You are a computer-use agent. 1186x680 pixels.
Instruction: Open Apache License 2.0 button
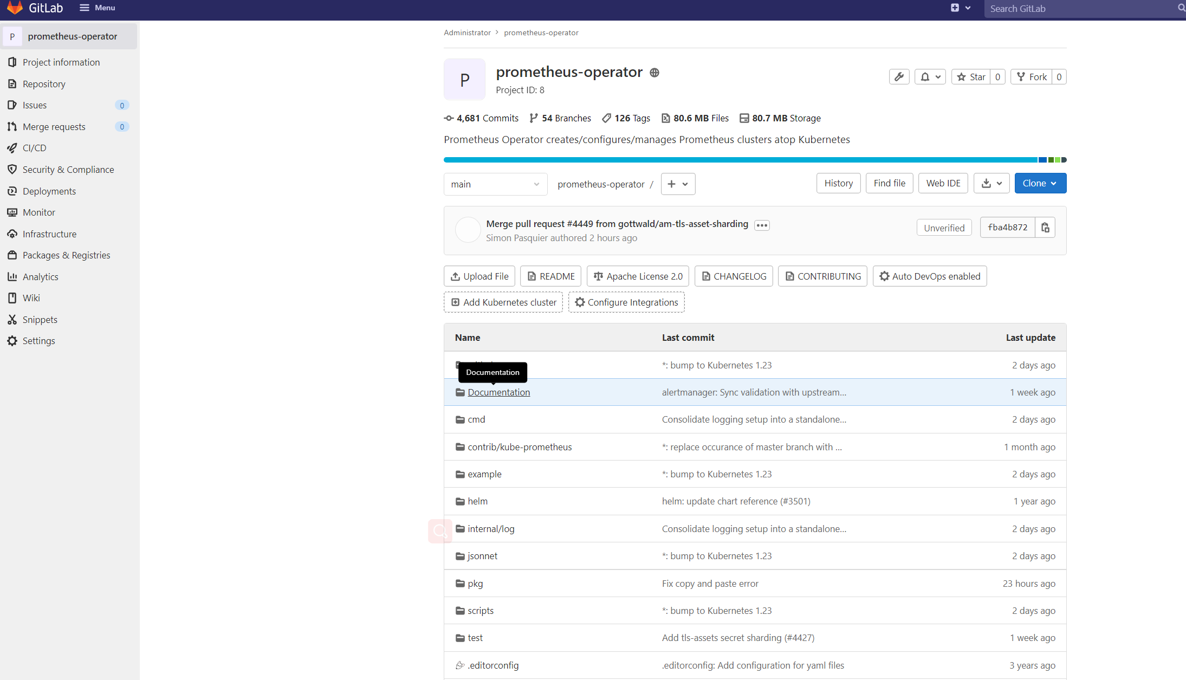point(638,276)
